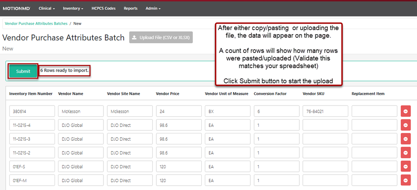Screen dimensions: 417x190
Task: Click the '6 Rows ready to import.' text
Action: click(x=64, y=71)
